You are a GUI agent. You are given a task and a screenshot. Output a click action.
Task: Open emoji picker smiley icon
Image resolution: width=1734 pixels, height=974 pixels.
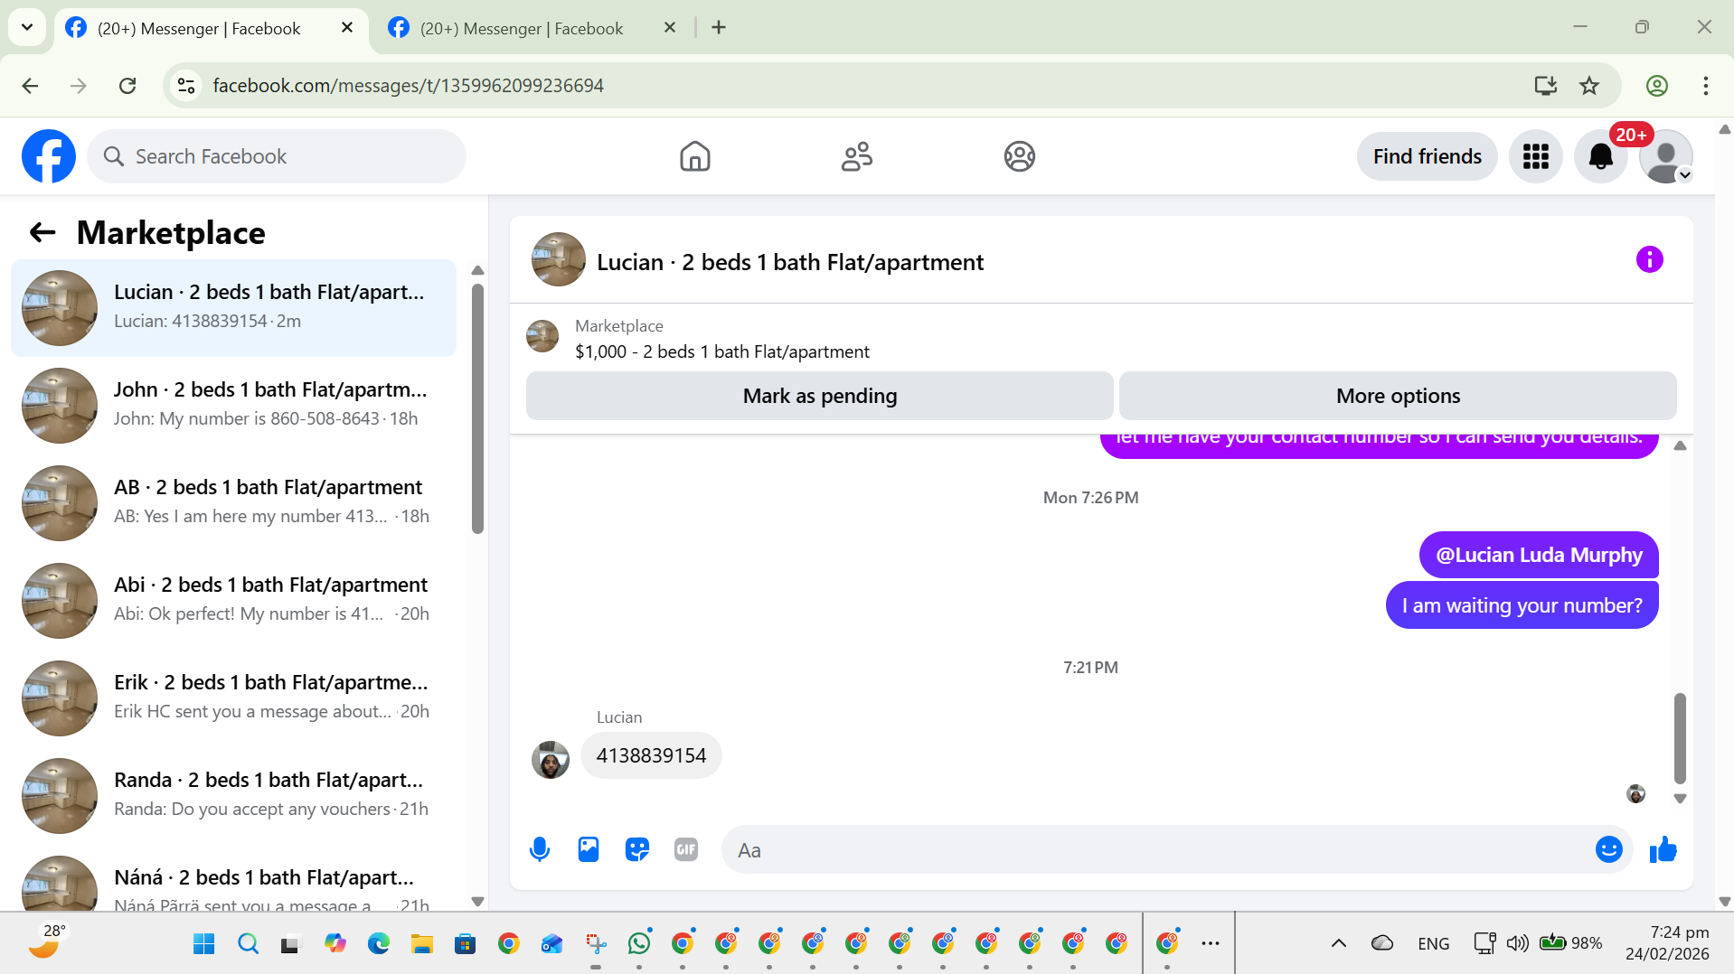click(1608, 849)
